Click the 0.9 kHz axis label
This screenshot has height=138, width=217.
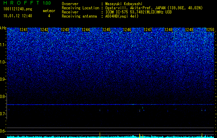click(3, 79)
